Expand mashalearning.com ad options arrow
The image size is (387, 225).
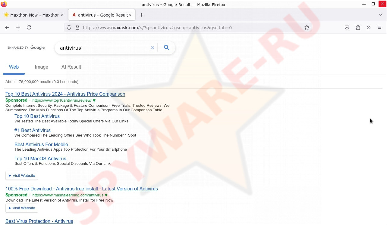pos(106,195)
